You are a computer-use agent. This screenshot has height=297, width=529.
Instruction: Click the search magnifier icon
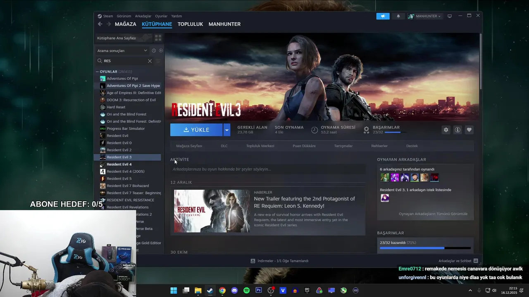[x=100, y=61]
